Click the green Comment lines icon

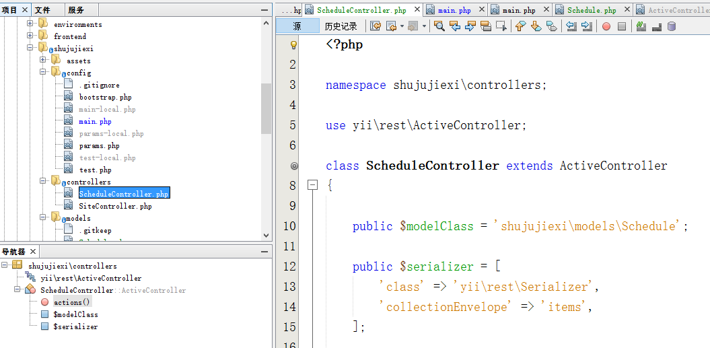641,26
